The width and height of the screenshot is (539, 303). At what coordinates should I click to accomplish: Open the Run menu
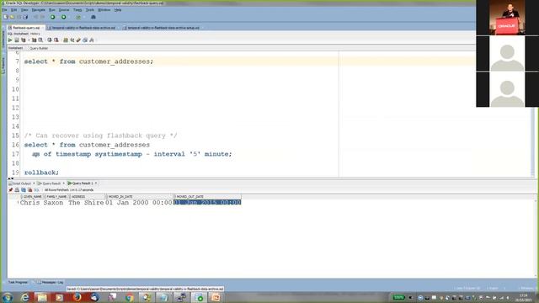[x=52, y=10]
